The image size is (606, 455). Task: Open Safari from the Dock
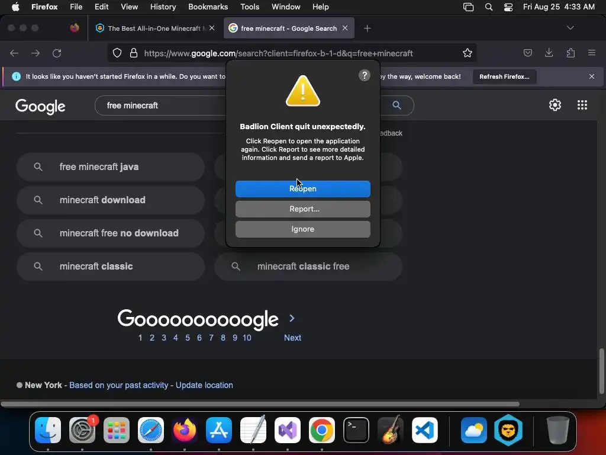click(151, 430)
